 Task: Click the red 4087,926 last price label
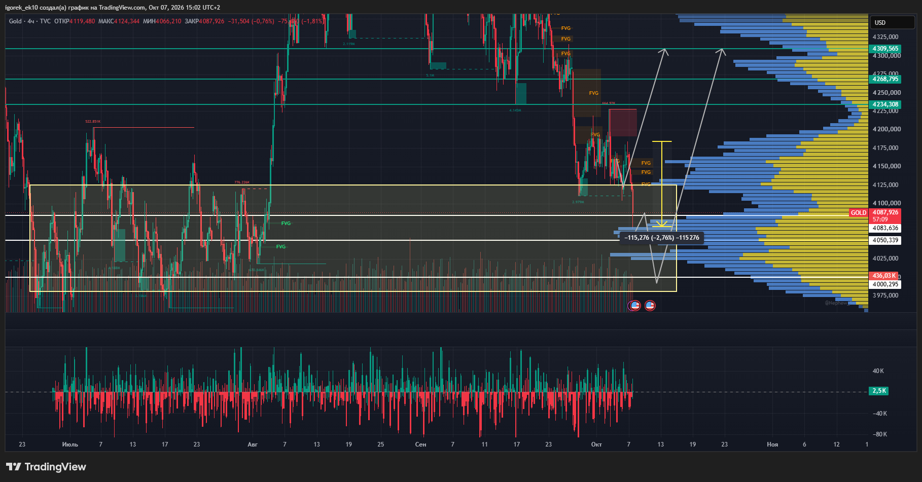click(x=885, y=212)
